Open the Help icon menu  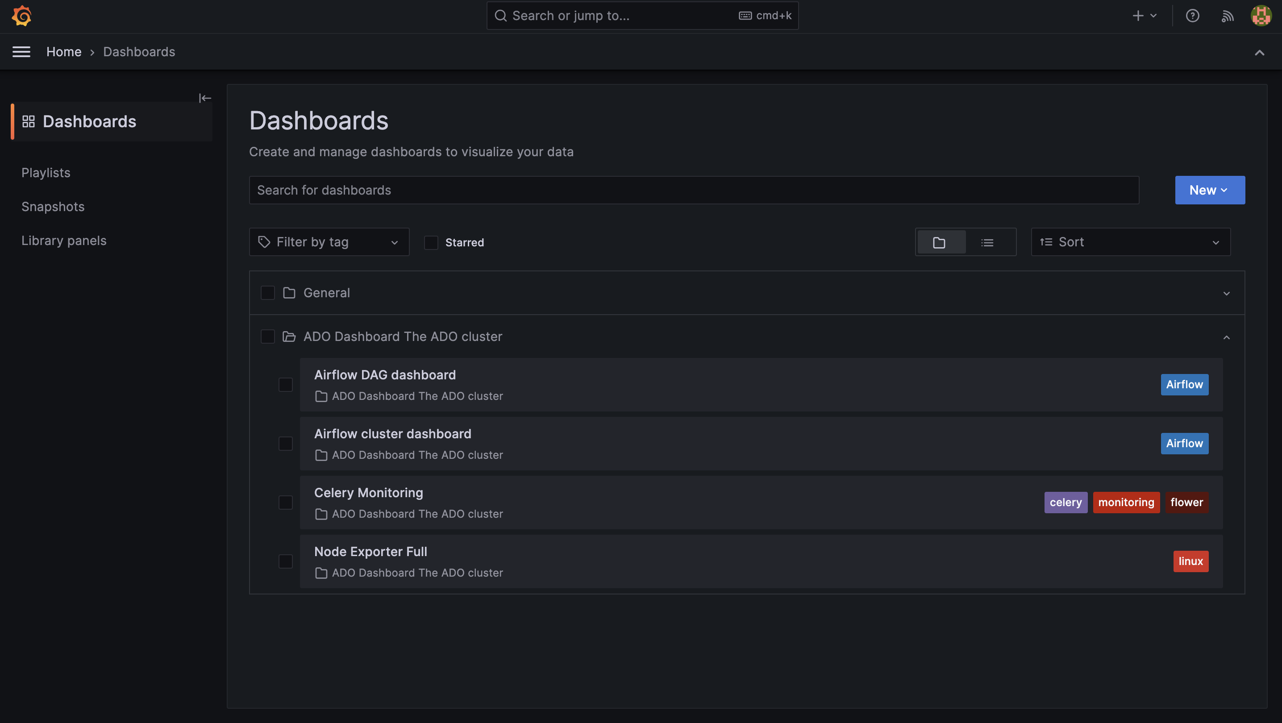click(x=1192, y=16)
